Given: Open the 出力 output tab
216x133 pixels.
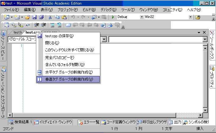Looking at the screenshot, I should pos(175,122).
